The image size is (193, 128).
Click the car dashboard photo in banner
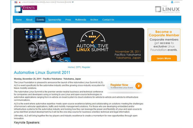click(38, 50)
